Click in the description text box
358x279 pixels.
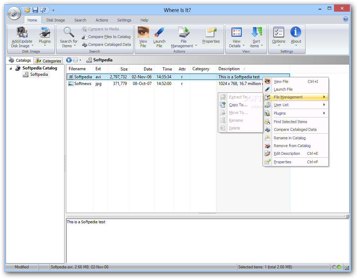207,241
